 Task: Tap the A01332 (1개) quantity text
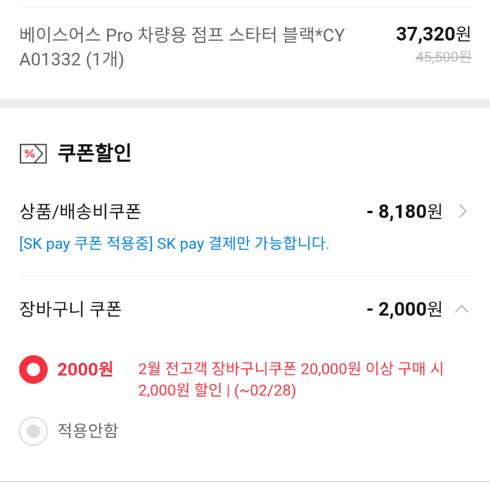pyautogui.click(x=71, y=59)
